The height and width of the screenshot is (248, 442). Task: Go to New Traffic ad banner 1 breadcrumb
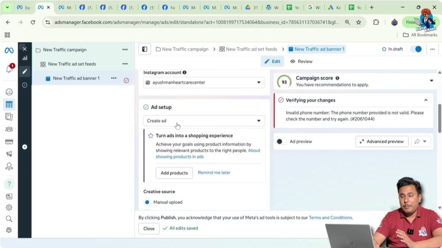click(x=316, y=49)
